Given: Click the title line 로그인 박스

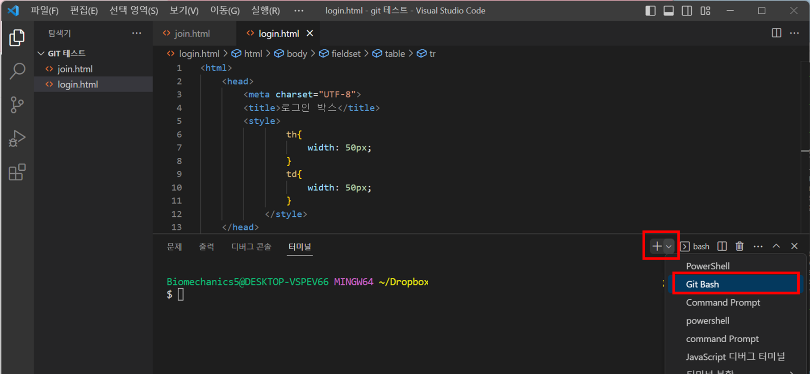Looking at the screenshot, I should pos(311,108).
